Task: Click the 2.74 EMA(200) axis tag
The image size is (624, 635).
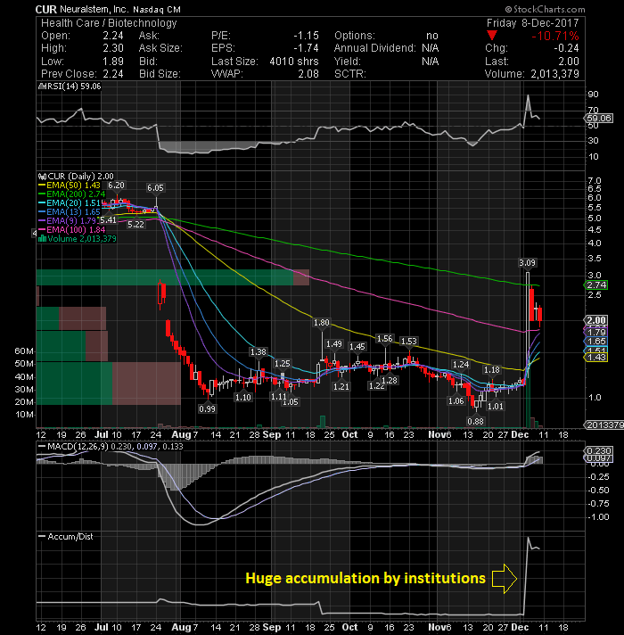Action: 596,285
